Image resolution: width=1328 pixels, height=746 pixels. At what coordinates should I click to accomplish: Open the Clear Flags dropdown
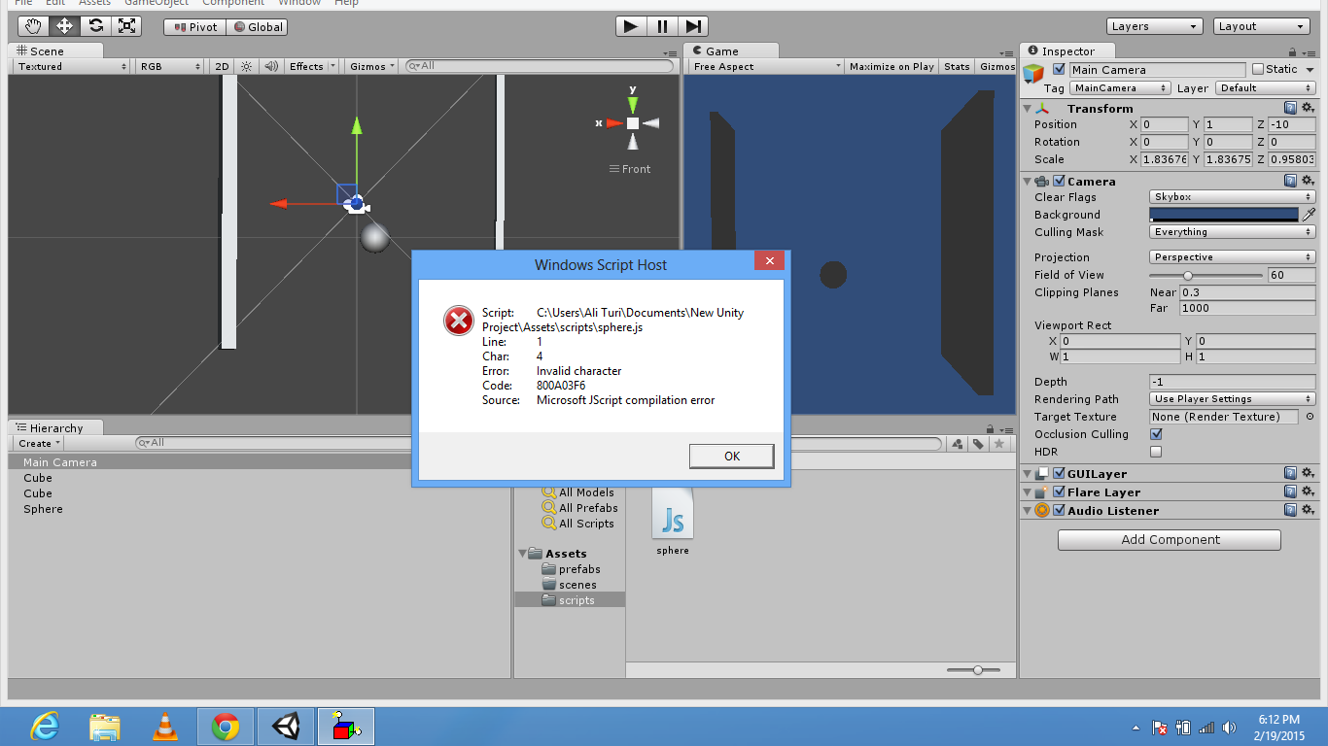[1232, 196]
